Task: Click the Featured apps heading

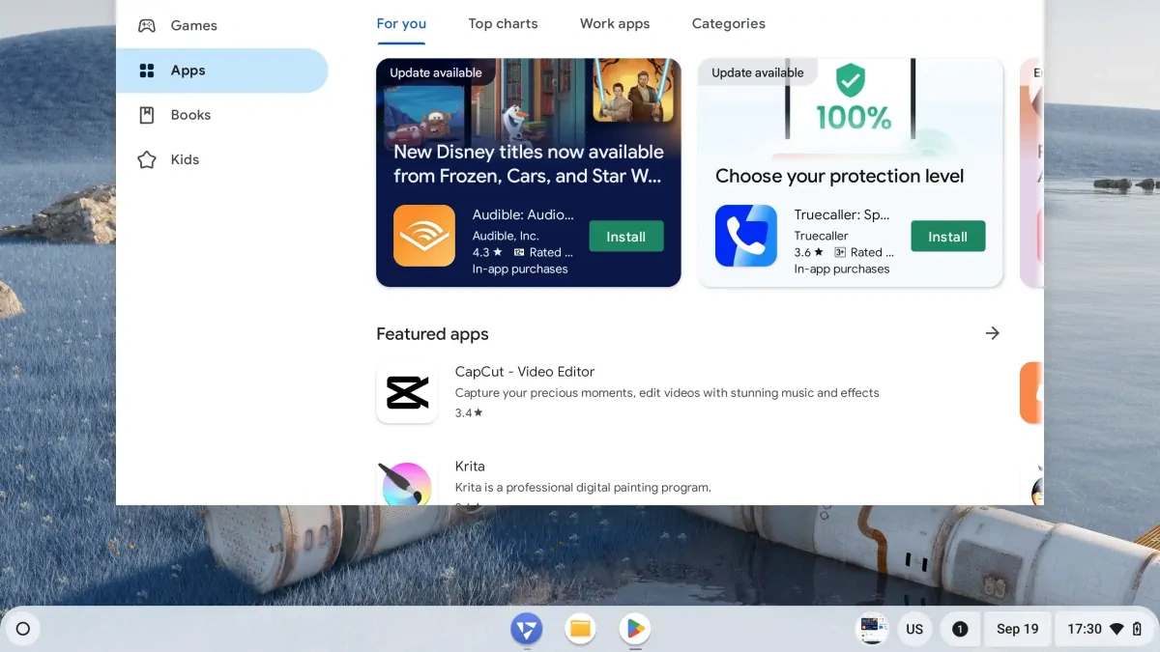Action: pos(432,334)
